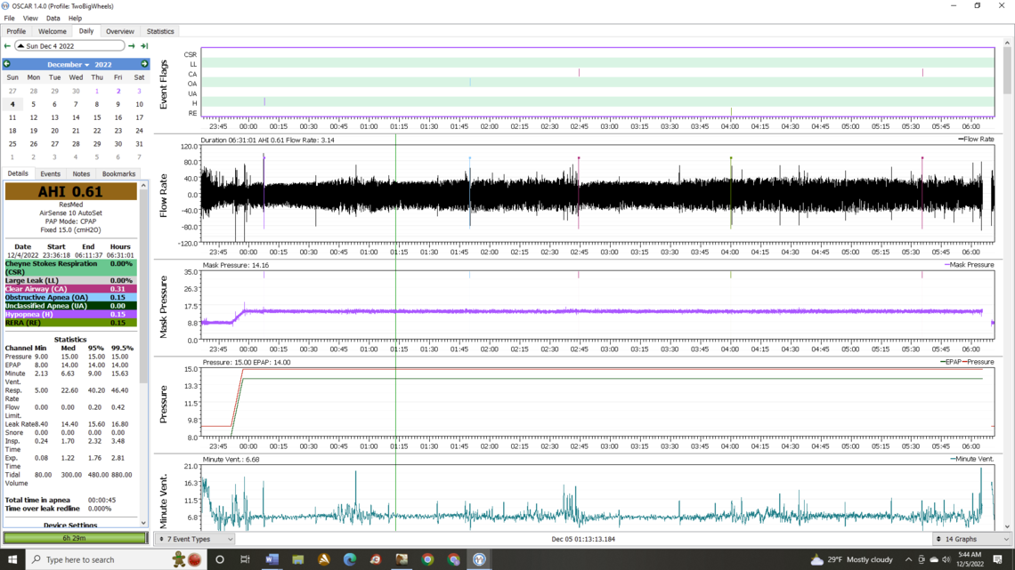Screen dimensions: 1015x570
Task: Open the weather widget showing 29°F
Action: [x=851, y=559]
